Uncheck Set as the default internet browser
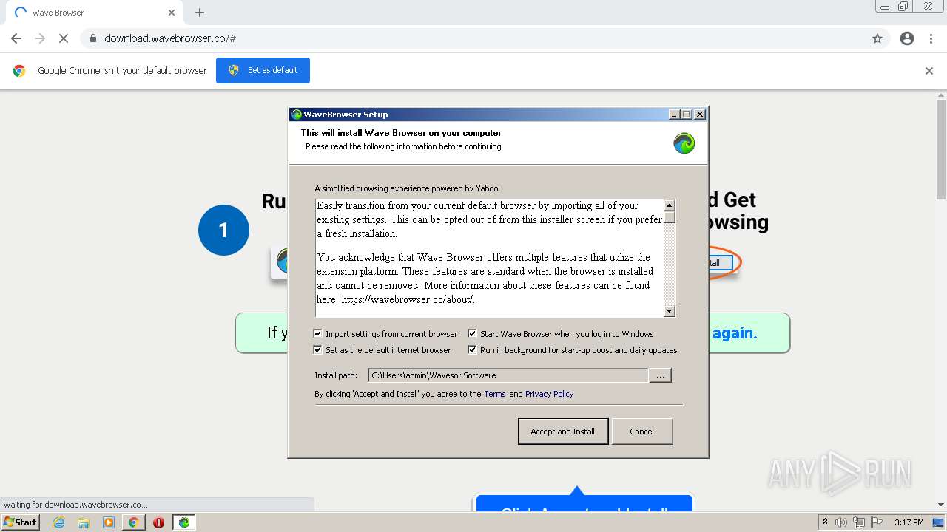The width and height of the screenshot is (947, 532). point(317,350)
